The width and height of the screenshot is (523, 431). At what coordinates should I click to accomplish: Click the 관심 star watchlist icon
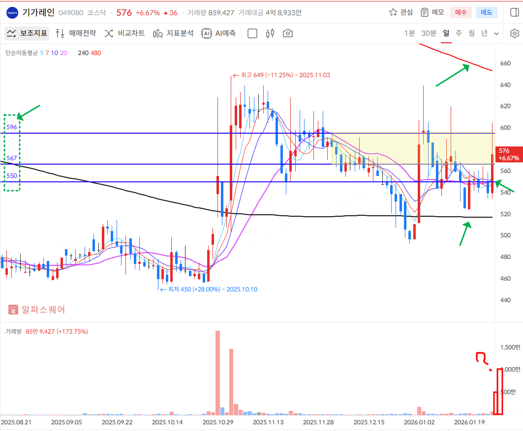[x=393, y=12]
